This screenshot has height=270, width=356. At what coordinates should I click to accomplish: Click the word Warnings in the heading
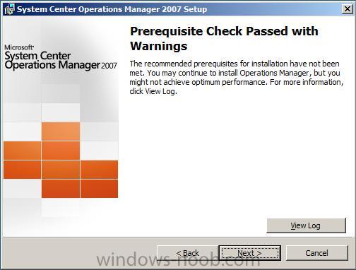(159, 46)
